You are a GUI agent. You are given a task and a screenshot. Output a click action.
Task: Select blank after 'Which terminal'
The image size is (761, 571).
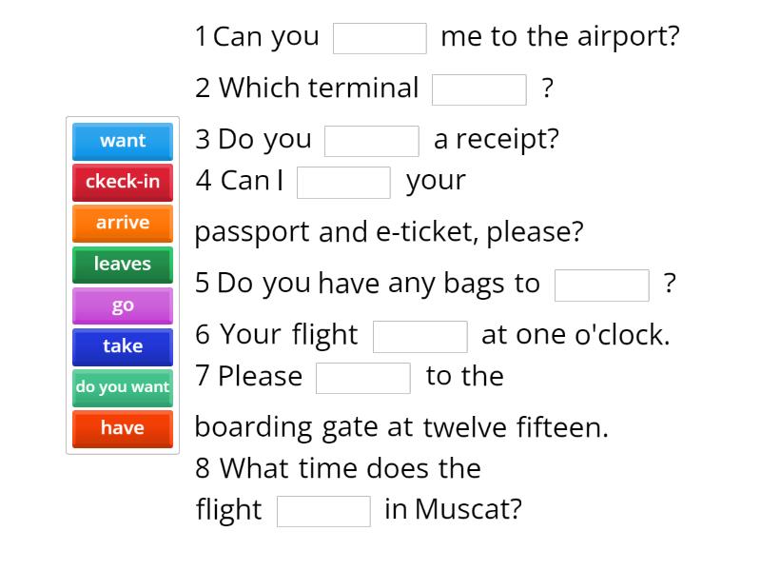pyautogui.click(x=479, y=89)
